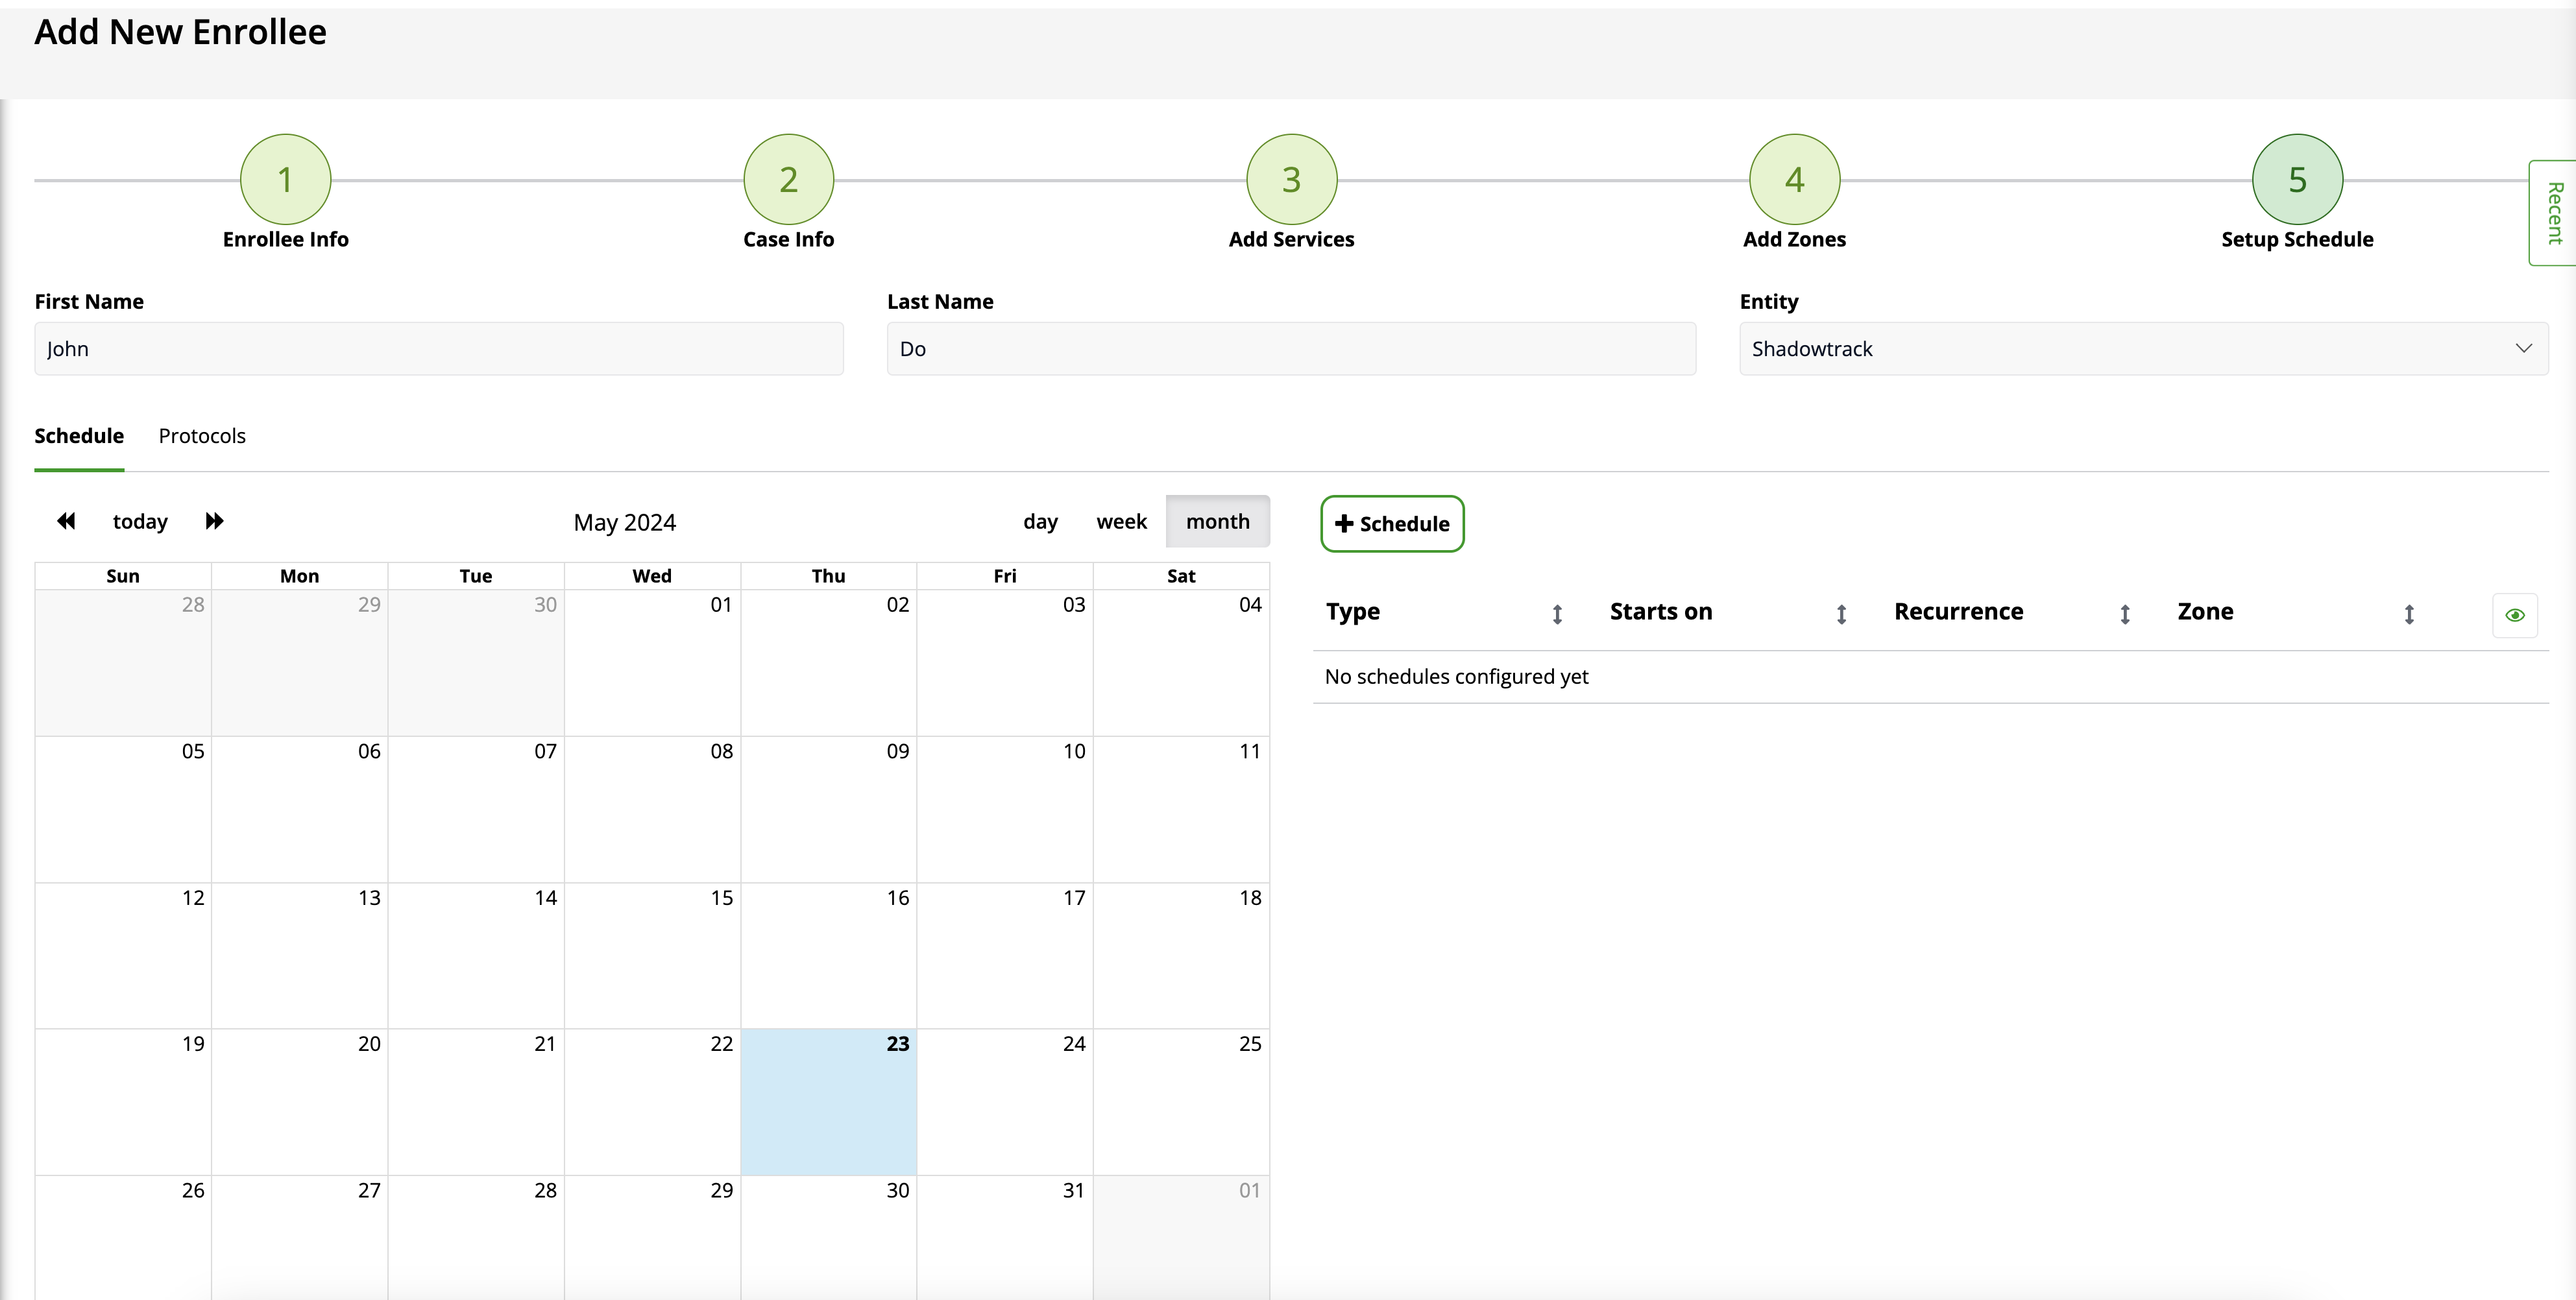Viewport: 2576px width, 1300px height.
Task: Expand the Recent side panel
Action: [2553, 213]
